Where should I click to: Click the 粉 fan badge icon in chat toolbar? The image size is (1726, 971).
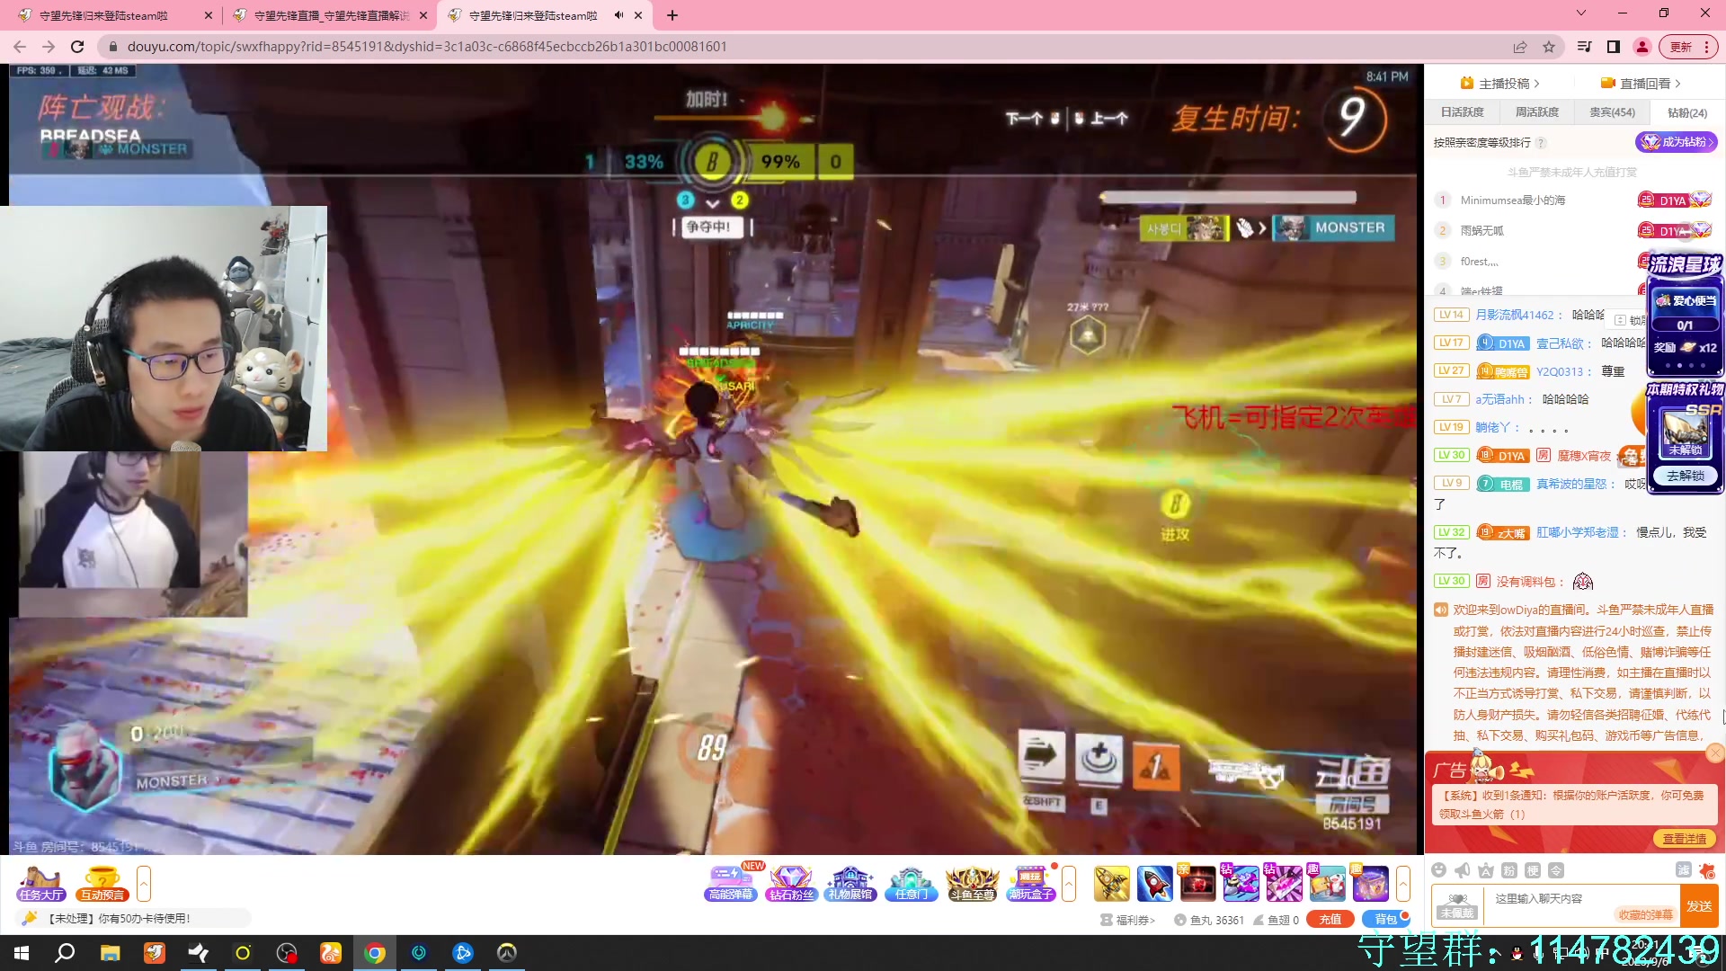coord(1509,870)
